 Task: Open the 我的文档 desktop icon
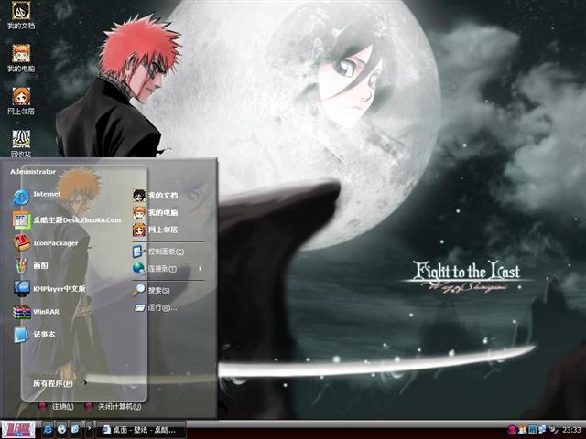21,15
